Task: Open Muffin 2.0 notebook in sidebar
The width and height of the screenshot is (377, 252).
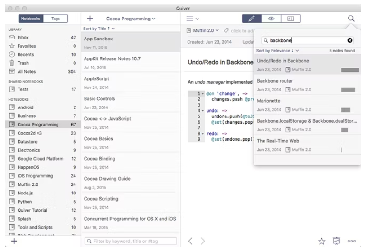Action: pos(43,184)
